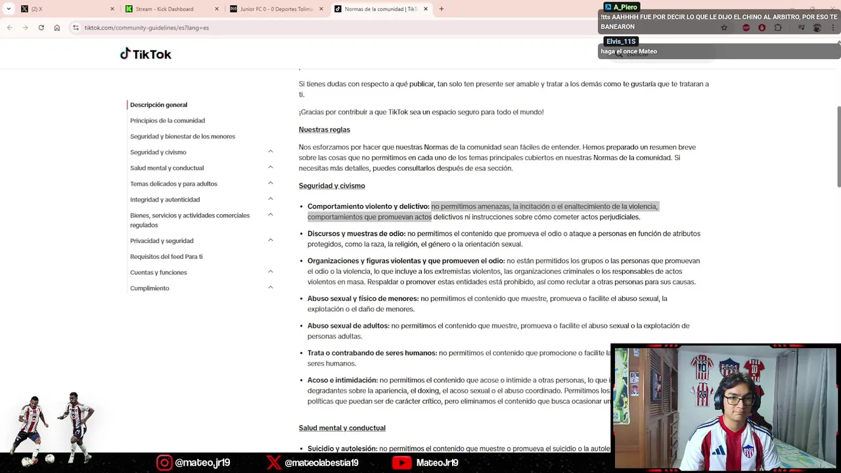
Task: Toggle the Integridad y autenticidad chevron
Action: (270, 199)
